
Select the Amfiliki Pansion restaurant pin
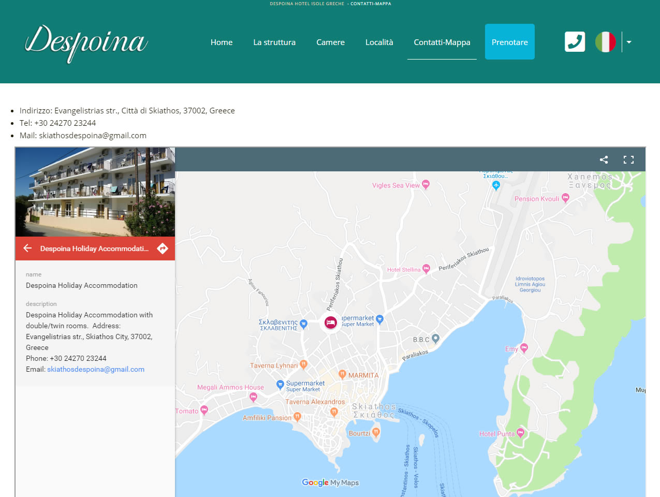pyautogui.click(x=297, y=417)
